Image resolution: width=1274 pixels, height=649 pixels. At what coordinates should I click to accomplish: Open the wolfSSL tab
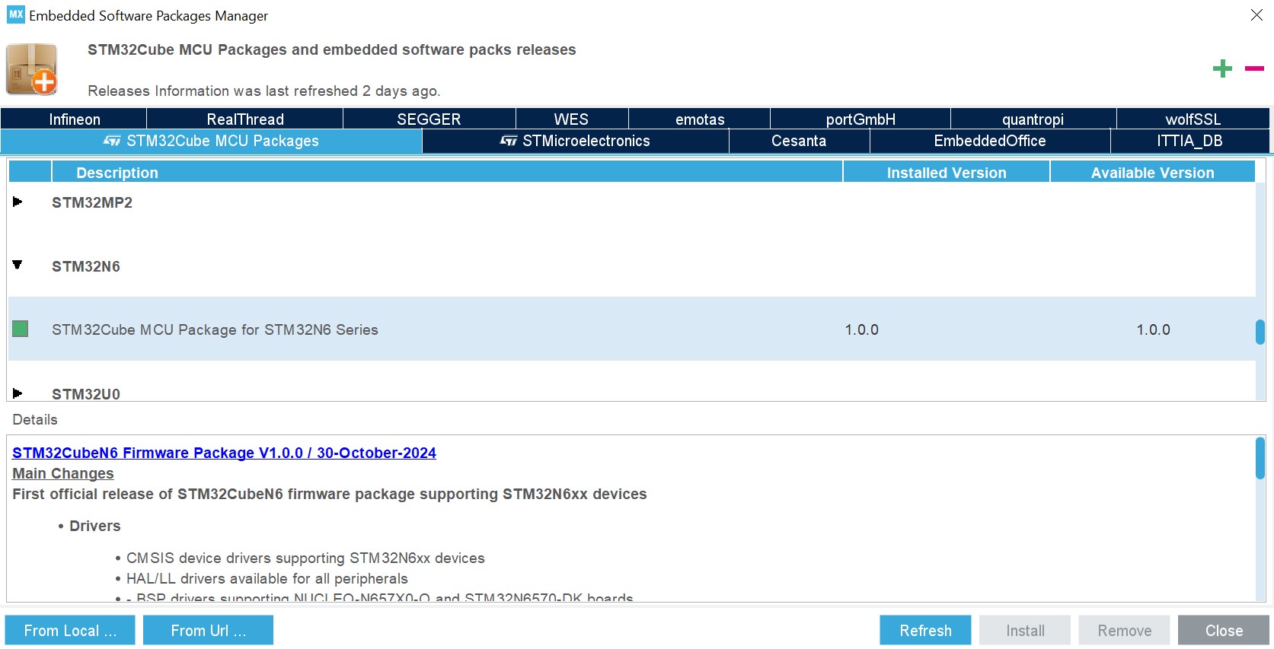[x=1193, y=119]
